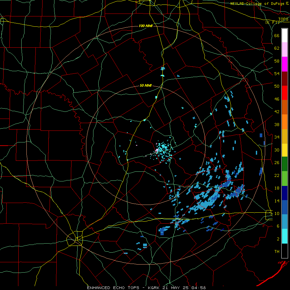
Task: Click the light pink 62 kft swatch
Action: click(285, 50)
